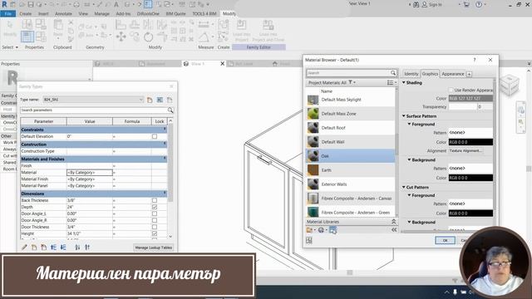Toggle Lock checkbox for Door Angle_R
The image size is (532, 299).
pos(155,220)
